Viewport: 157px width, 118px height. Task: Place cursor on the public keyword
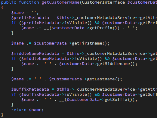8,2
